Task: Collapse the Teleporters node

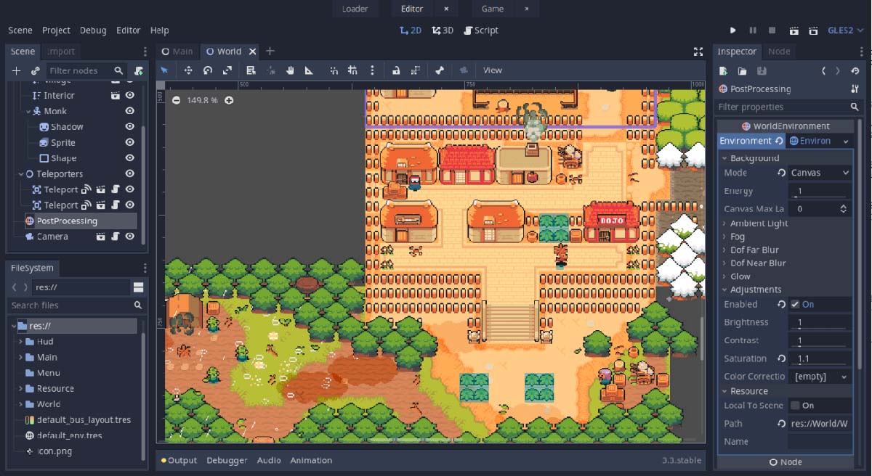Action: tap(20, 174)
